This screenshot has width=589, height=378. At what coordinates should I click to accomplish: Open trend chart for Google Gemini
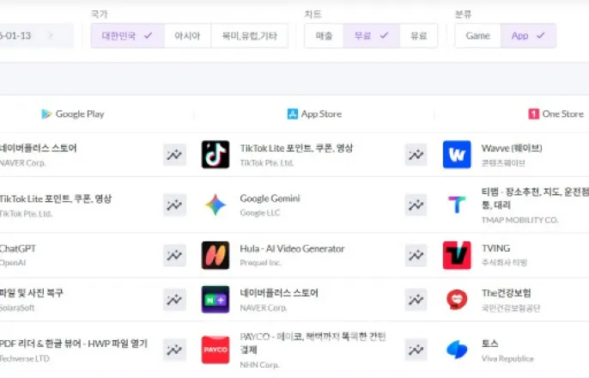[x=416, y=204]
